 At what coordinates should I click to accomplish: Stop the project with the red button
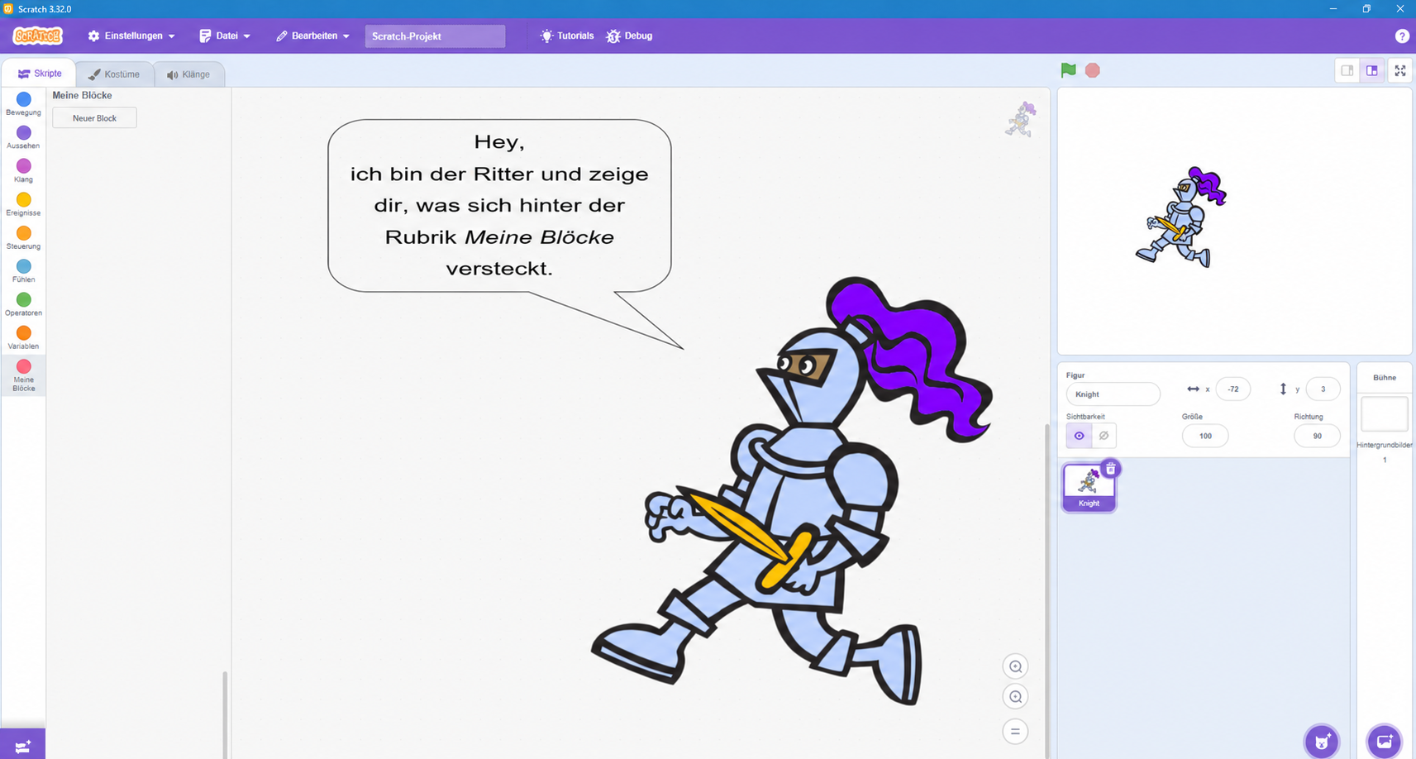coord(1092,70)
